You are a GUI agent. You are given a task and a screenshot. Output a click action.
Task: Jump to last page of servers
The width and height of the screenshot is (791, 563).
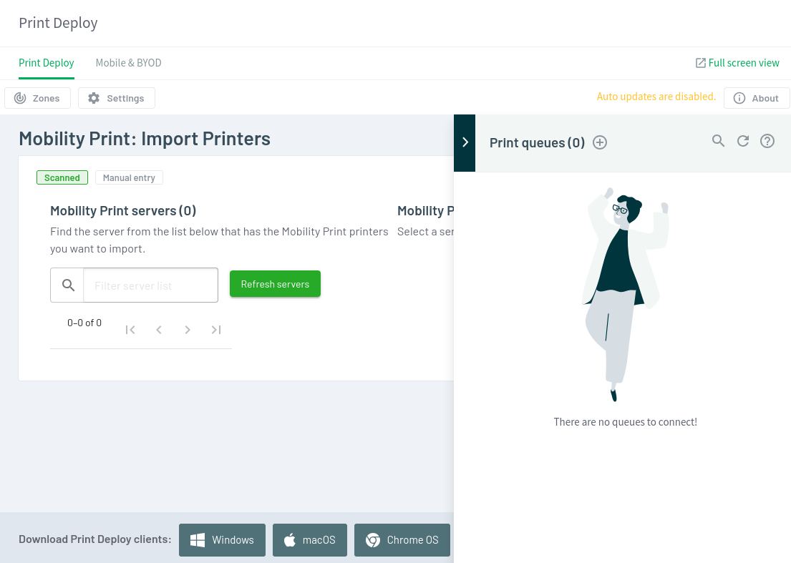[x=216, y=330]
